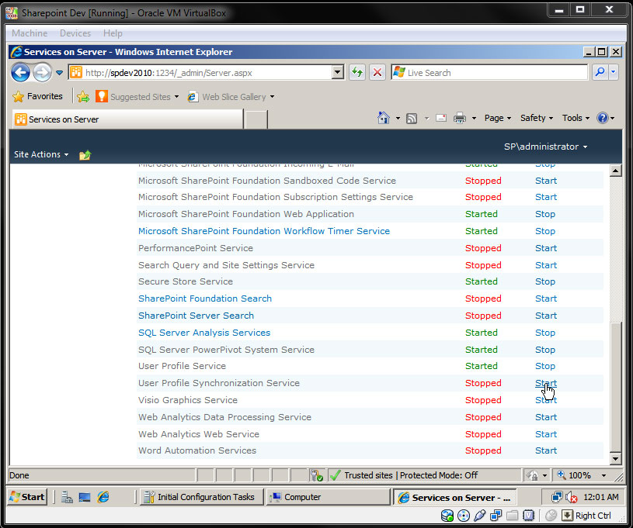The image size is (633, 528).
Task: Open Favorites star button
Action: tap(38, 96)
